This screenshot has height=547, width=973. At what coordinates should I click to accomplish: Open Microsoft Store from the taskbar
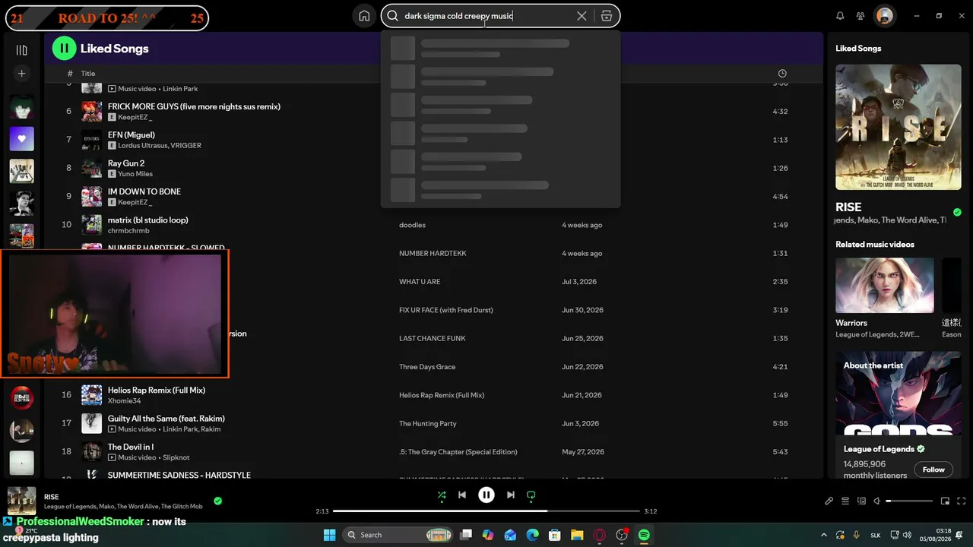(555, 535)
